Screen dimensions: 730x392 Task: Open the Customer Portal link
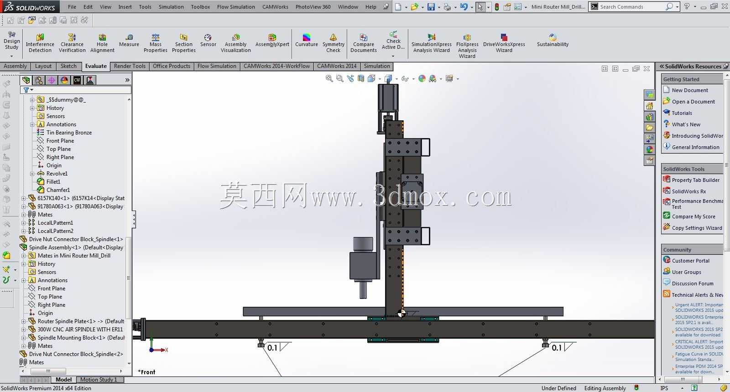pyautogui.click(x=691, y=261)
